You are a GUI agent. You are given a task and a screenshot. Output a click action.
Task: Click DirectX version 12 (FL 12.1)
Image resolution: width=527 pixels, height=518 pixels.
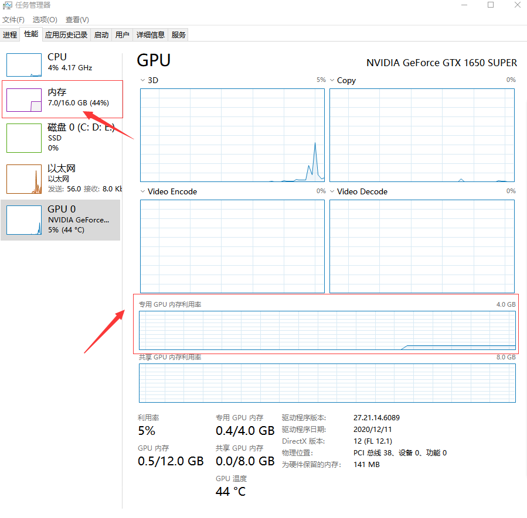tap(373, 441)
